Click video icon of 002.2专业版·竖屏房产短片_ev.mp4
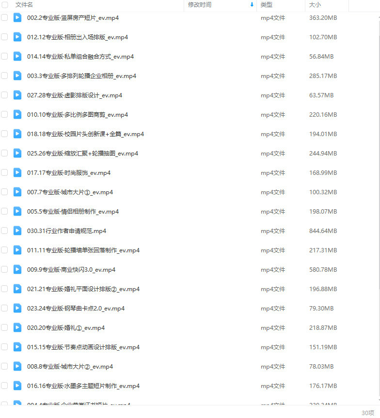Image resolution: width=380 pixels, height=418 pixels. (x=17, y=18)
